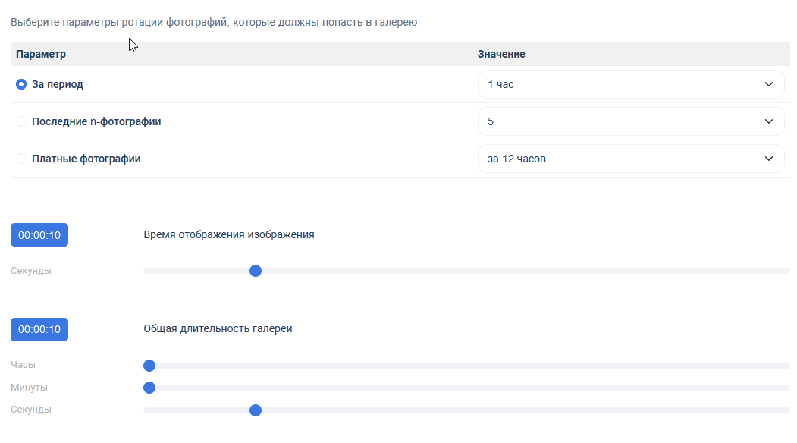Click the chevron arrow in the '5' field
Screen dimensions: 797x443
[x=769, y=121]
